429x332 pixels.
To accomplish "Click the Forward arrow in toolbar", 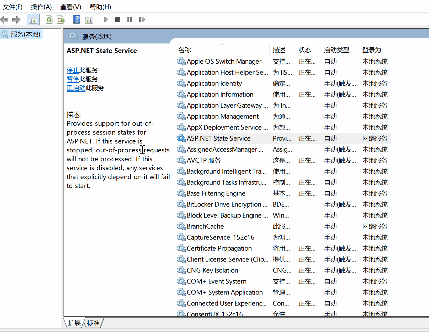I will point(16,19).
